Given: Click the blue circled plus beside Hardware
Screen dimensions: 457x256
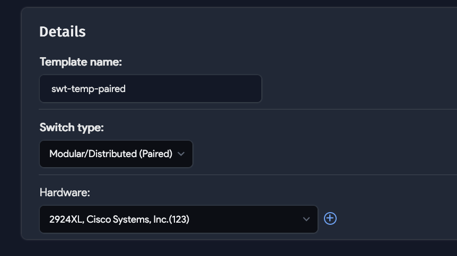Looking at the screenshot, I should [x=330, y=218].
